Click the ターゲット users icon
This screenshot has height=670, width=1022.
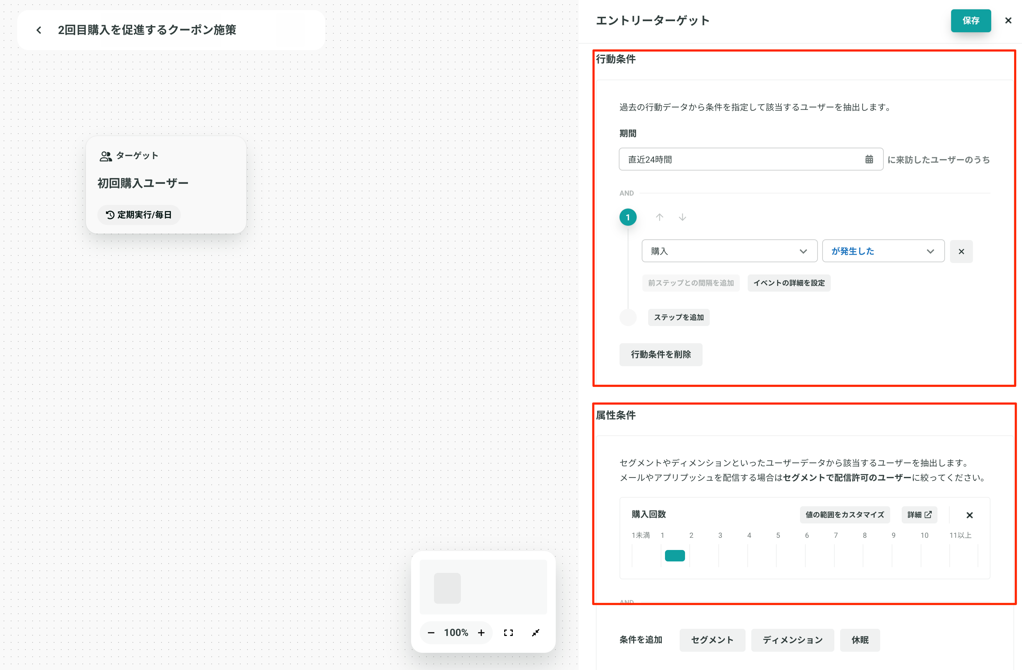(106, 157)
